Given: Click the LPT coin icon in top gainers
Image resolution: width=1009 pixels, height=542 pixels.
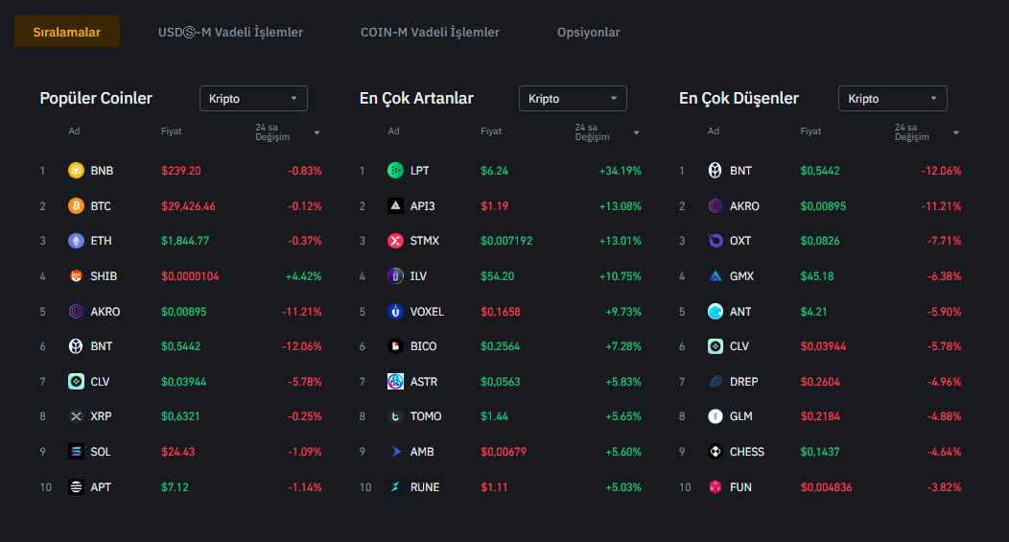Looking at the screenshot, I should coord(395,171).
